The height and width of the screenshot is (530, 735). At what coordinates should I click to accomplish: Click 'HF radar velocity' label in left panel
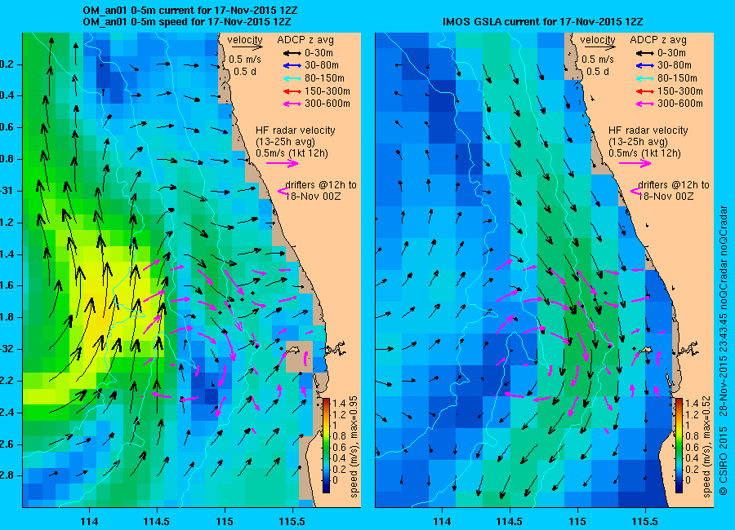[x=296, y=130]
